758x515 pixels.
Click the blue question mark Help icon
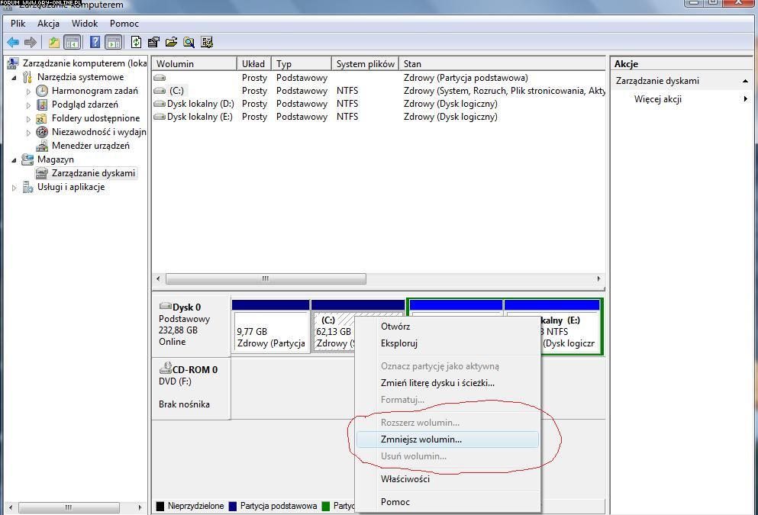click(95, 43)
